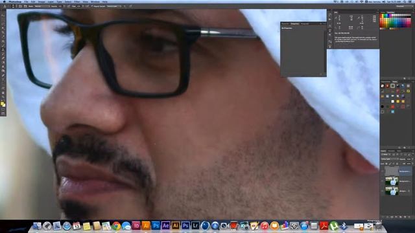This screenshot has height=233, width=415.
Task: Click the Info panel tab
Action: click(336, 12)
